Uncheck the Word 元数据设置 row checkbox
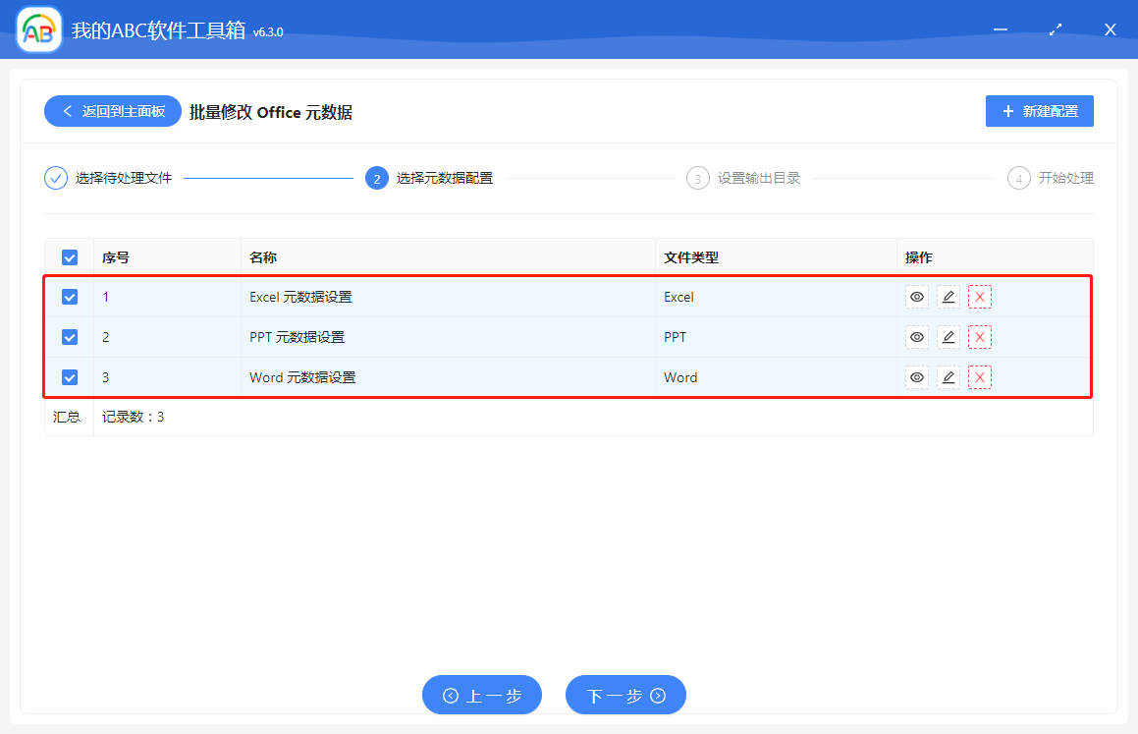The image size is (1138, 734). [69, 376]
